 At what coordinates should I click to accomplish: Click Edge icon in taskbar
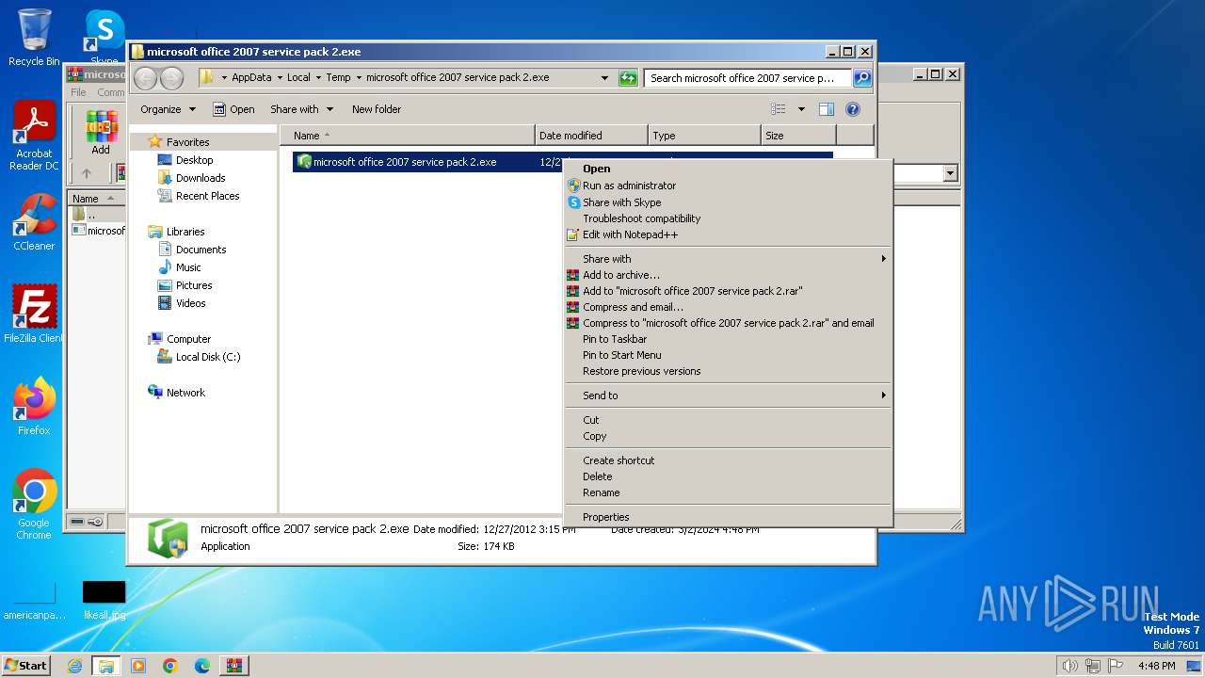pyautogui.click(x=202, y=666)
